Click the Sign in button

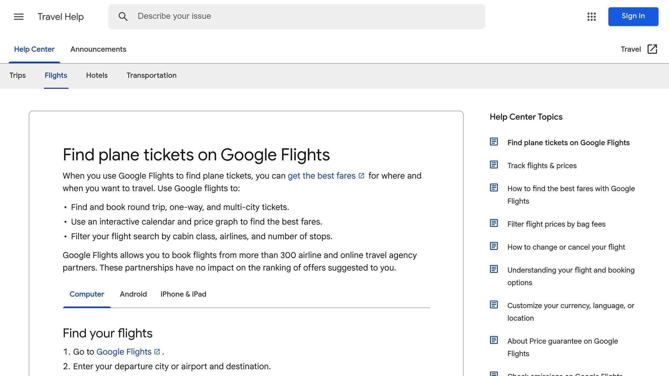coord(633,16)
